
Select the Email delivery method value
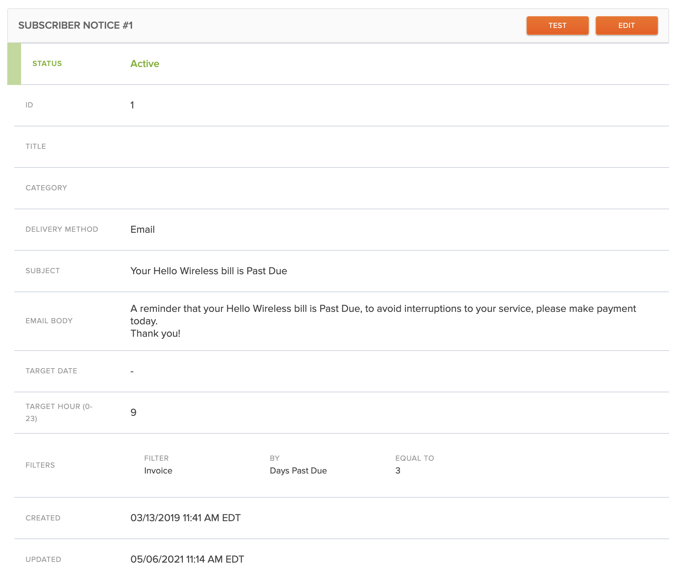click(142, 229)
